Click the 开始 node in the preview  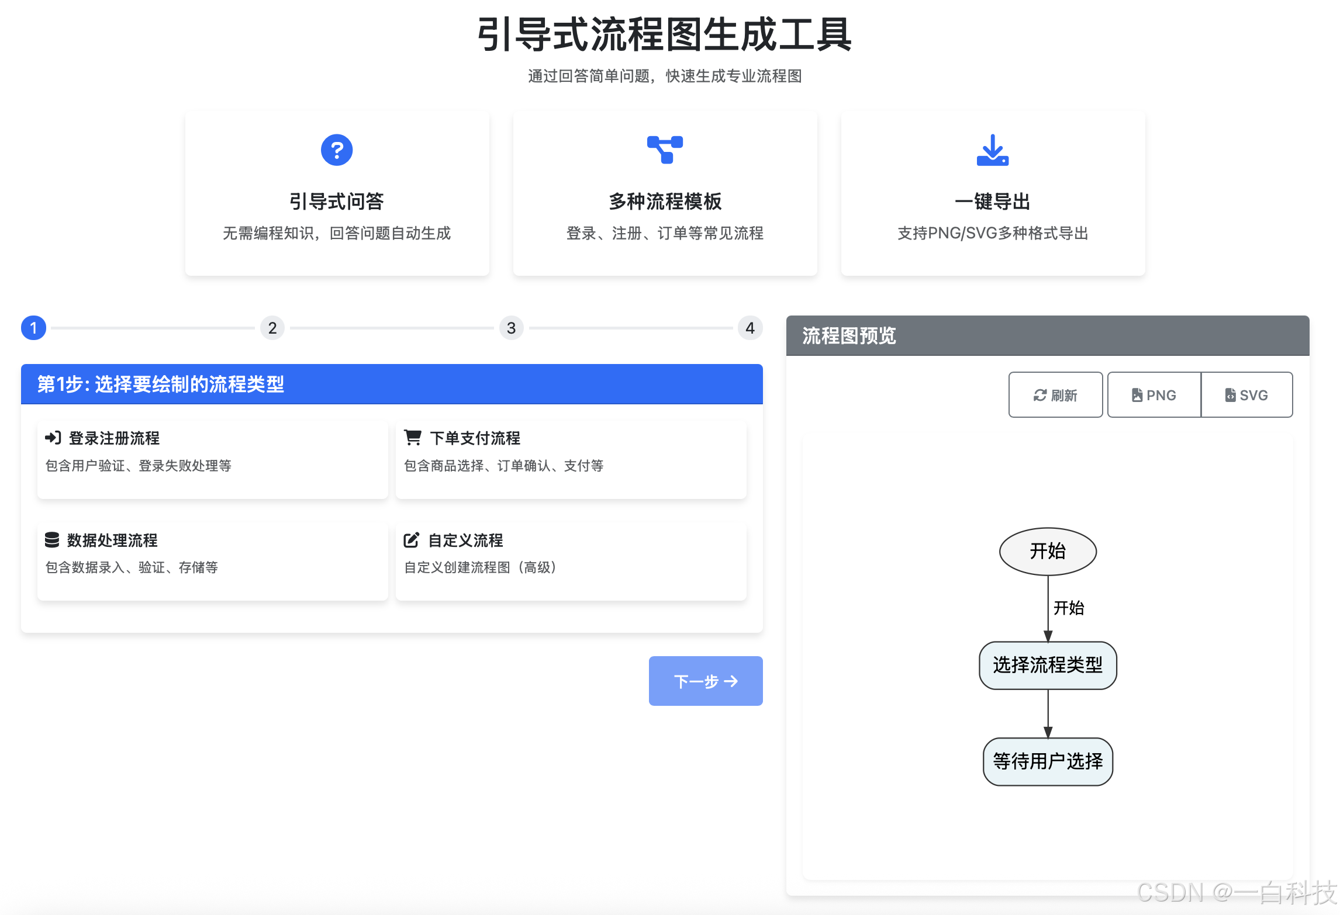point(1047,551)
